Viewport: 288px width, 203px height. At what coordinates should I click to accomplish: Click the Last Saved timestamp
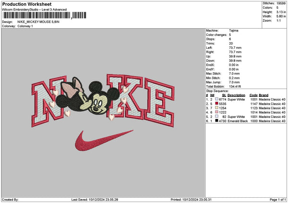click(95, 200)
